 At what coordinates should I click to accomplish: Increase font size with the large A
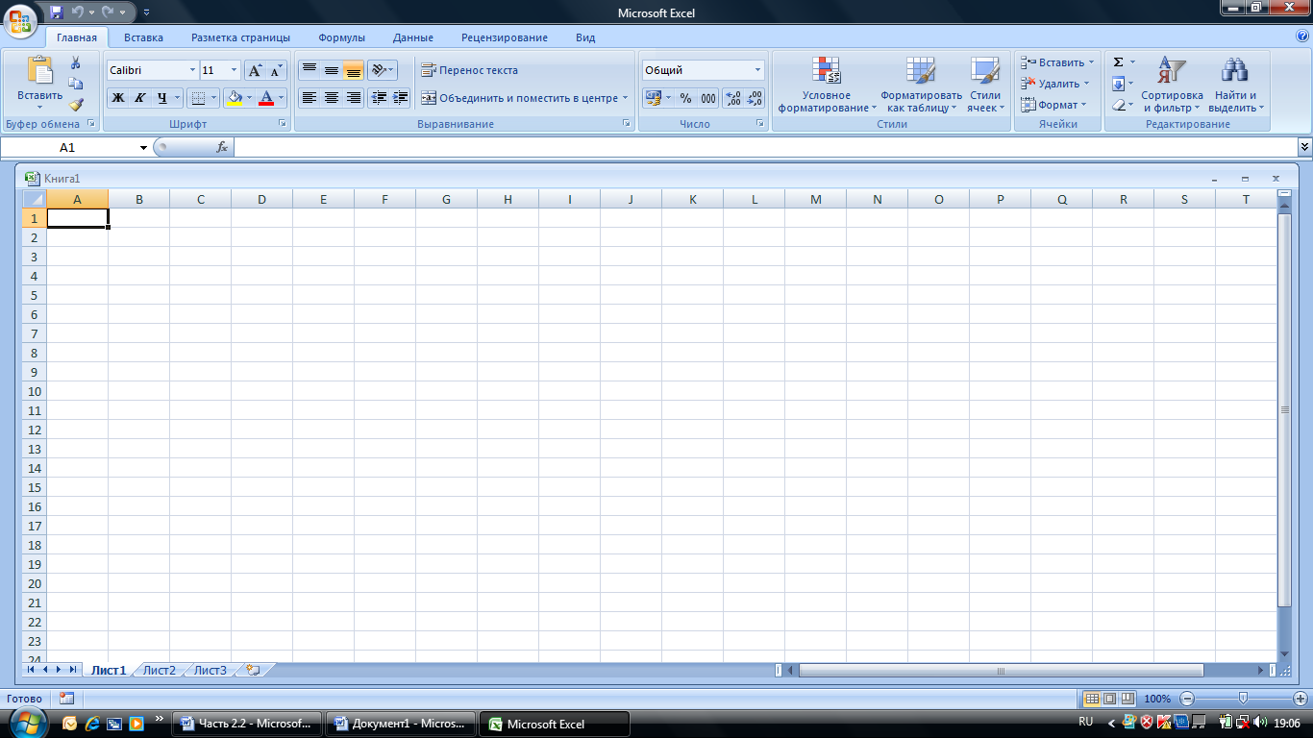[x=255, y=70]
